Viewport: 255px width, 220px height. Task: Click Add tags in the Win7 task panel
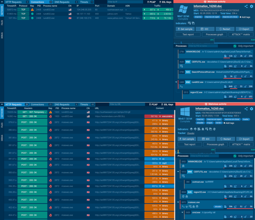point(245,17)
